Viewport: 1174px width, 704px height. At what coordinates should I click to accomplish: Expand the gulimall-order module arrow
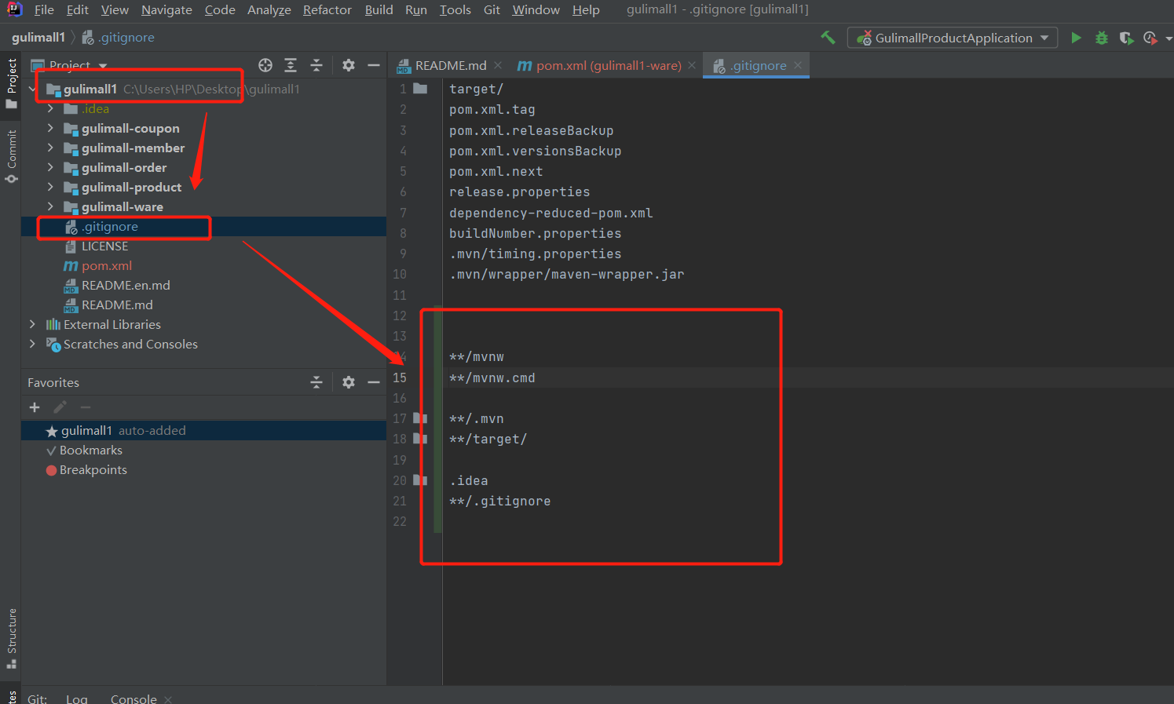point(51,167)
